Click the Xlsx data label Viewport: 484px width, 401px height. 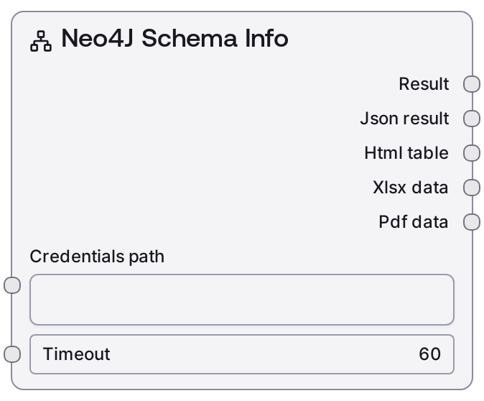tap(411, 188)
